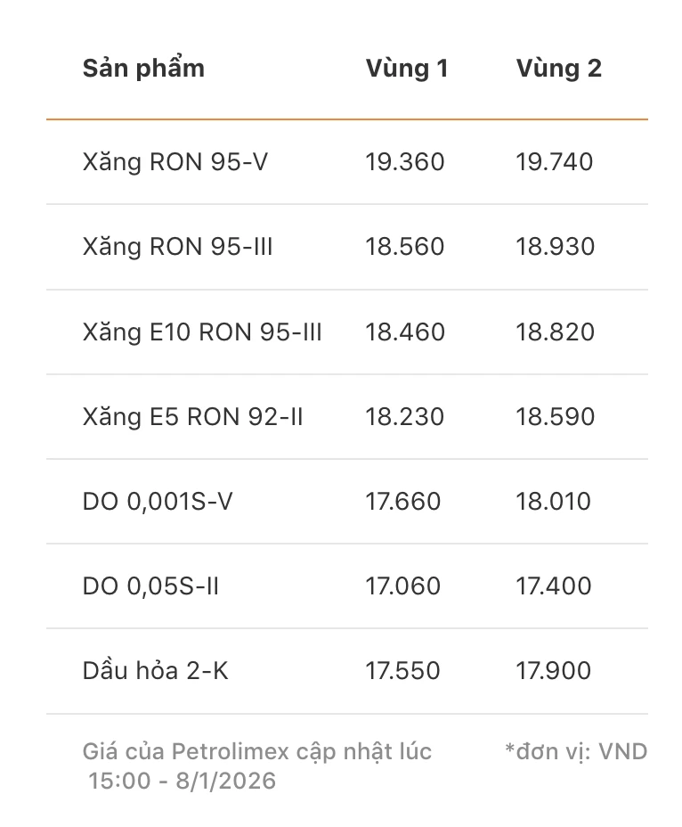Select the Xăng E5 RON 92-II label
This screenshot has height=827, width=682.
coord(192,417)
